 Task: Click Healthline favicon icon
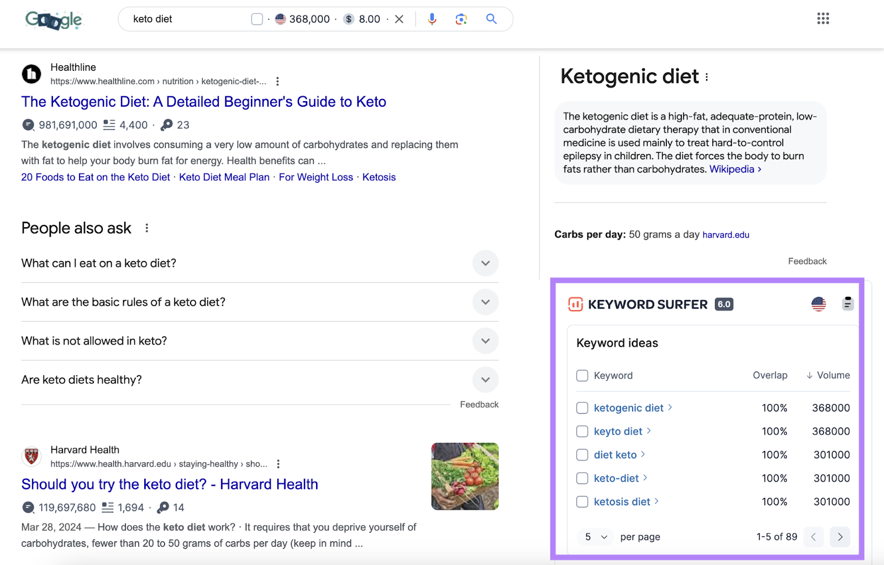[x=31, y=74]
